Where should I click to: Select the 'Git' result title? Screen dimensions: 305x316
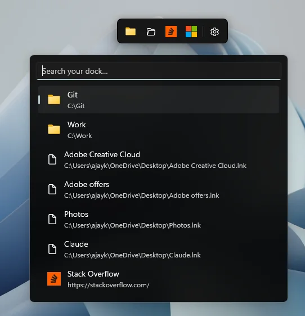click(73, 95)
